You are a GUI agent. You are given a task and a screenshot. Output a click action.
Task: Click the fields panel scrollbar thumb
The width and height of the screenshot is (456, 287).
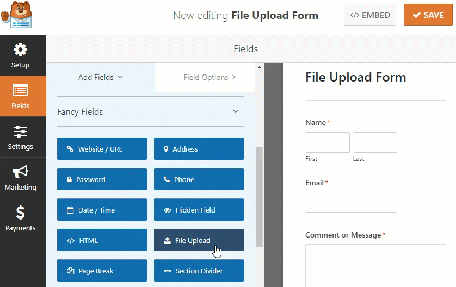pyautogui.click(x=259, y=197)
